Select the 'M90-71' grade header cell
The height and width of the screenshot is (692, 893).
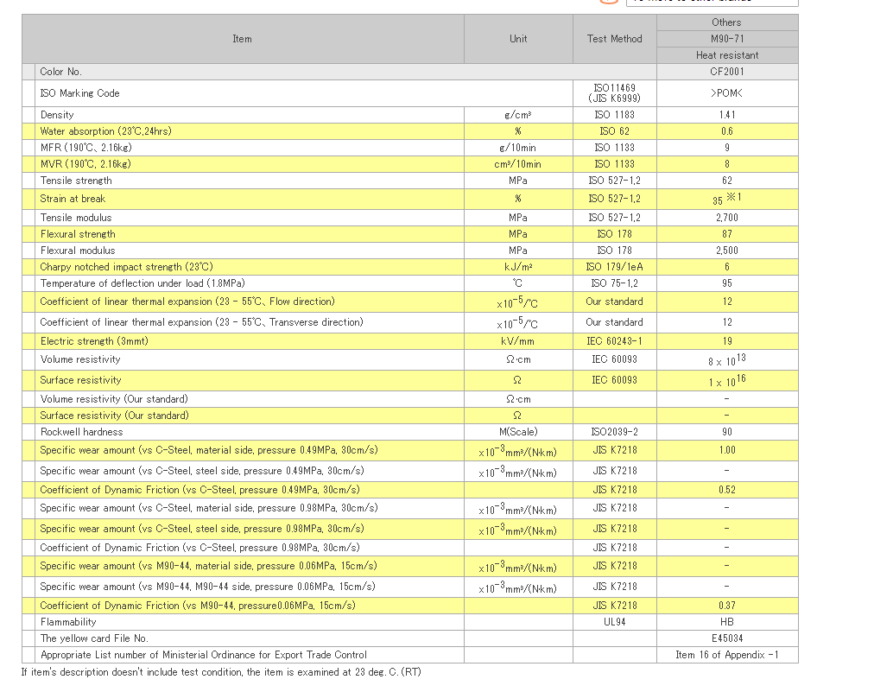point(727,39)
